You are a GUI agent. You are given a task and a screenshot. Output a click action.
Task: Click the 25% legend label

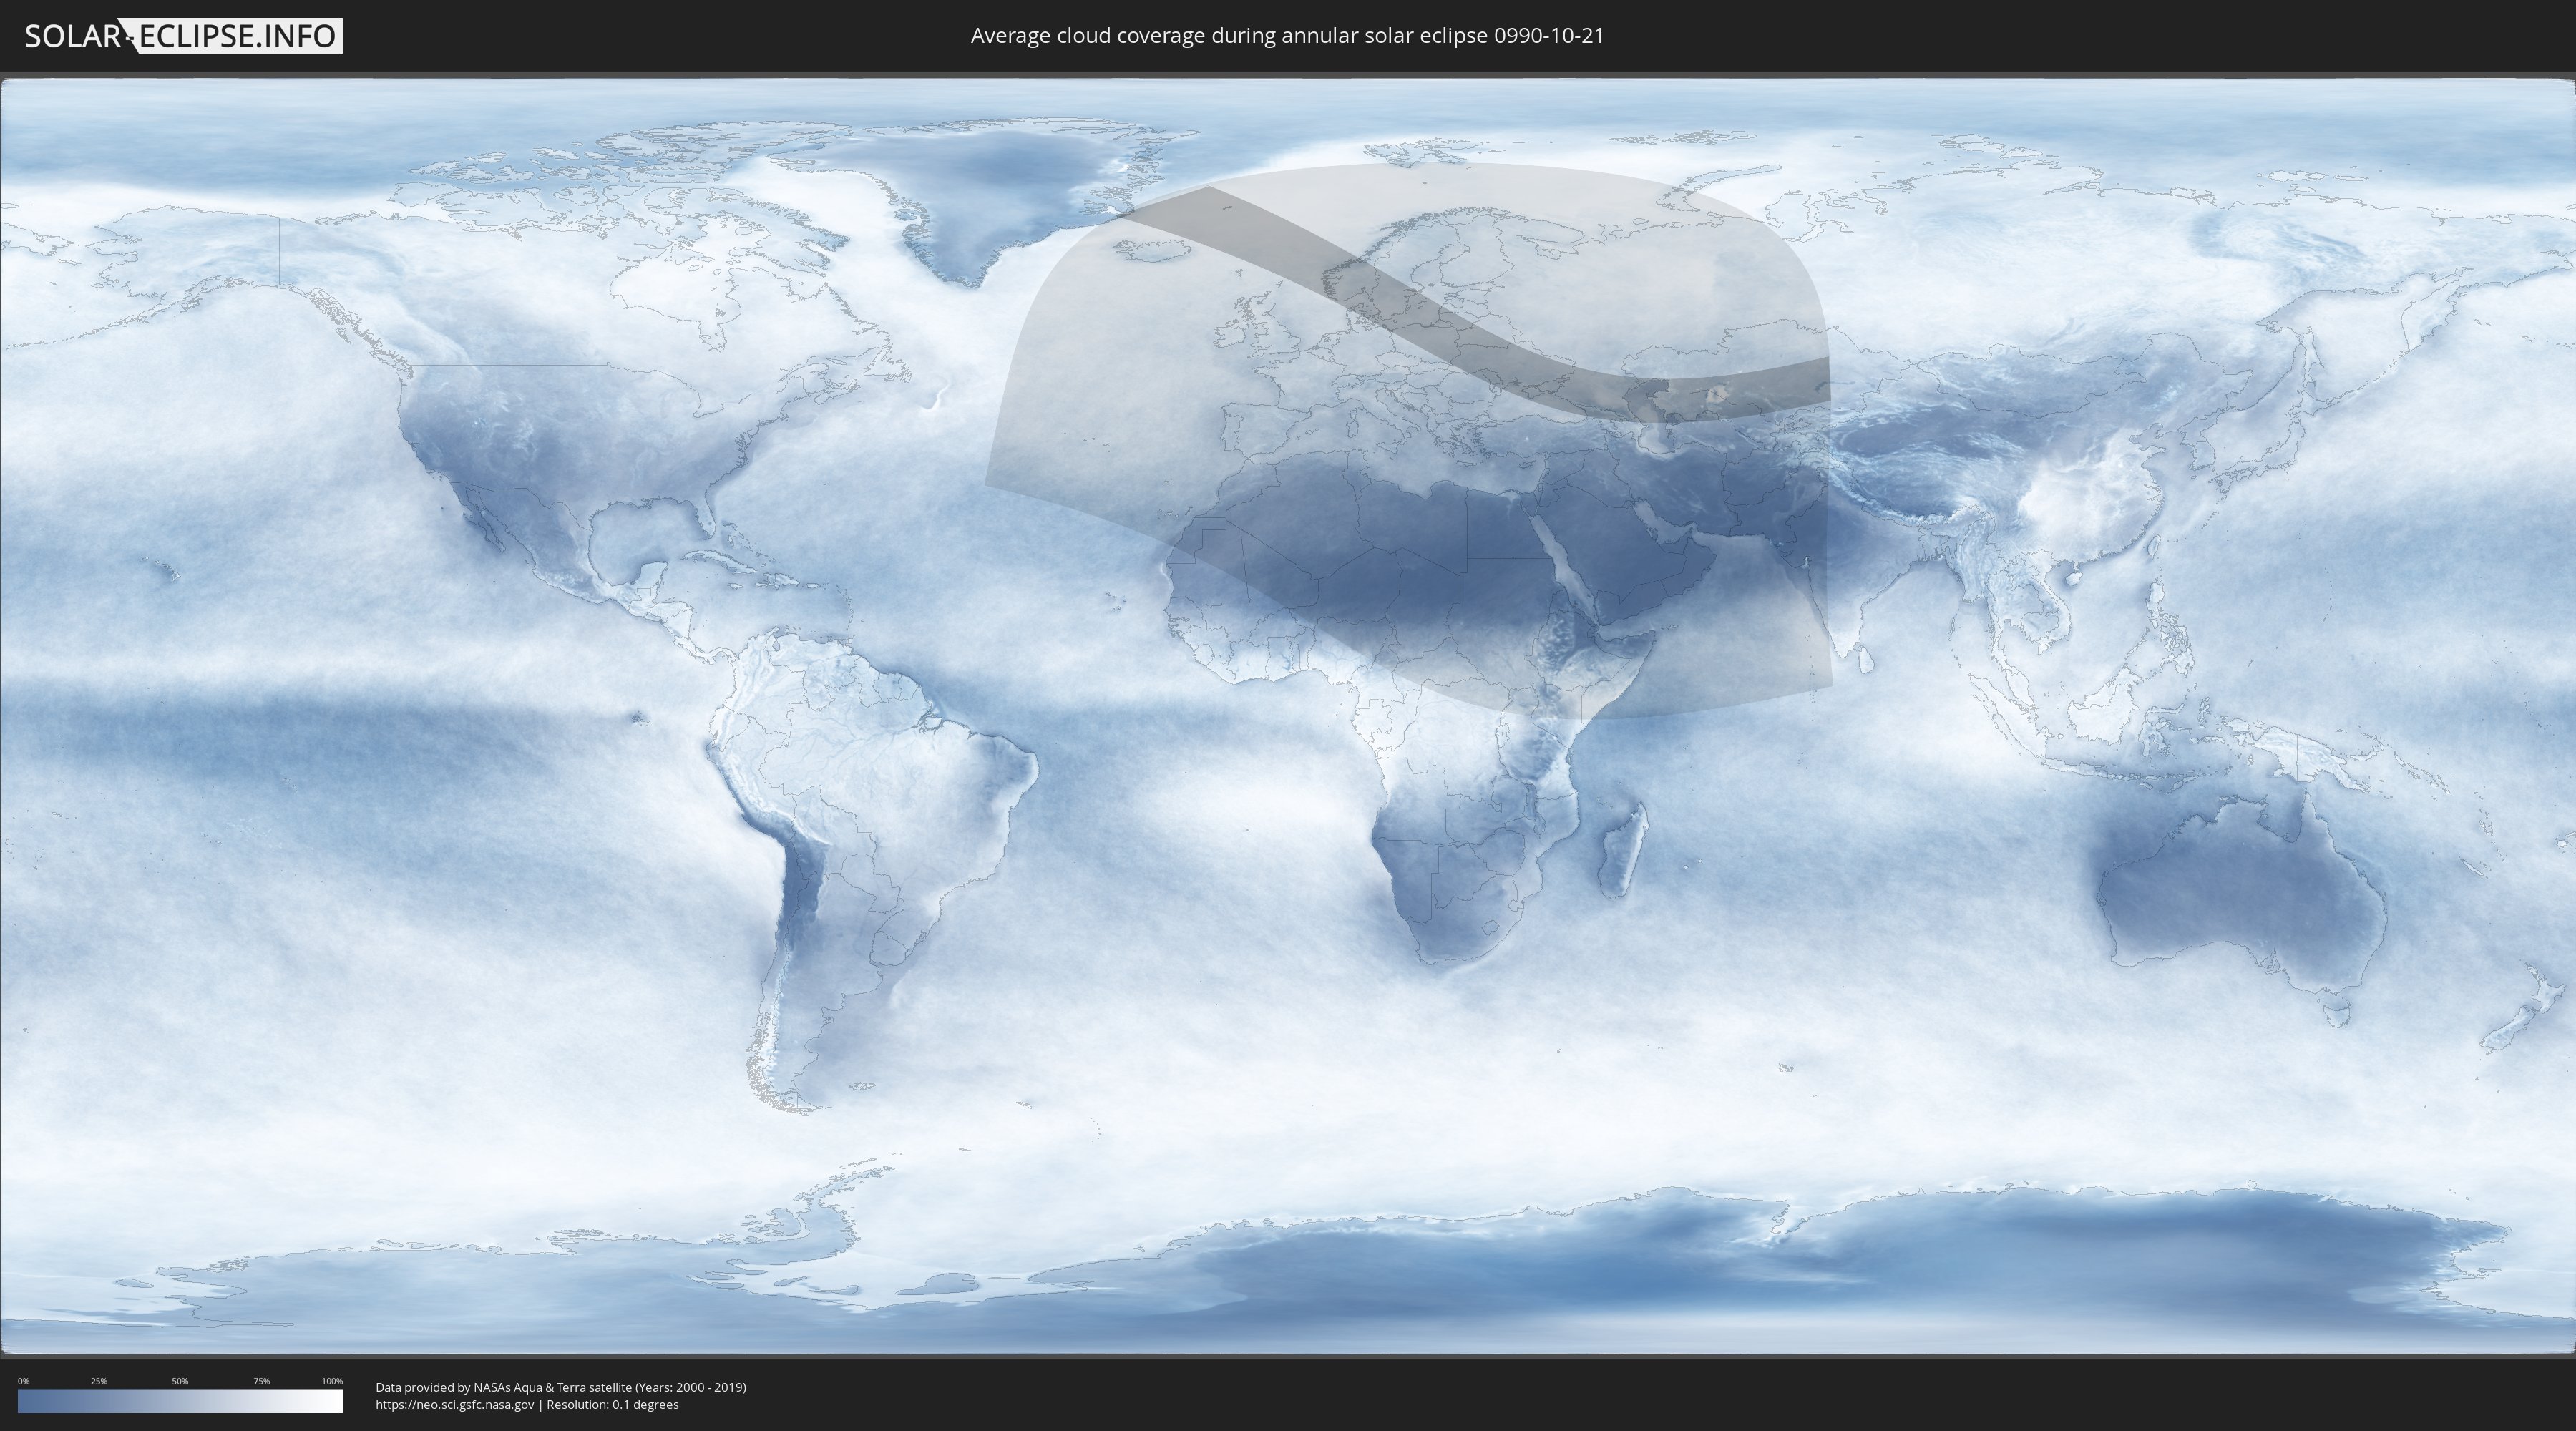99,1381
